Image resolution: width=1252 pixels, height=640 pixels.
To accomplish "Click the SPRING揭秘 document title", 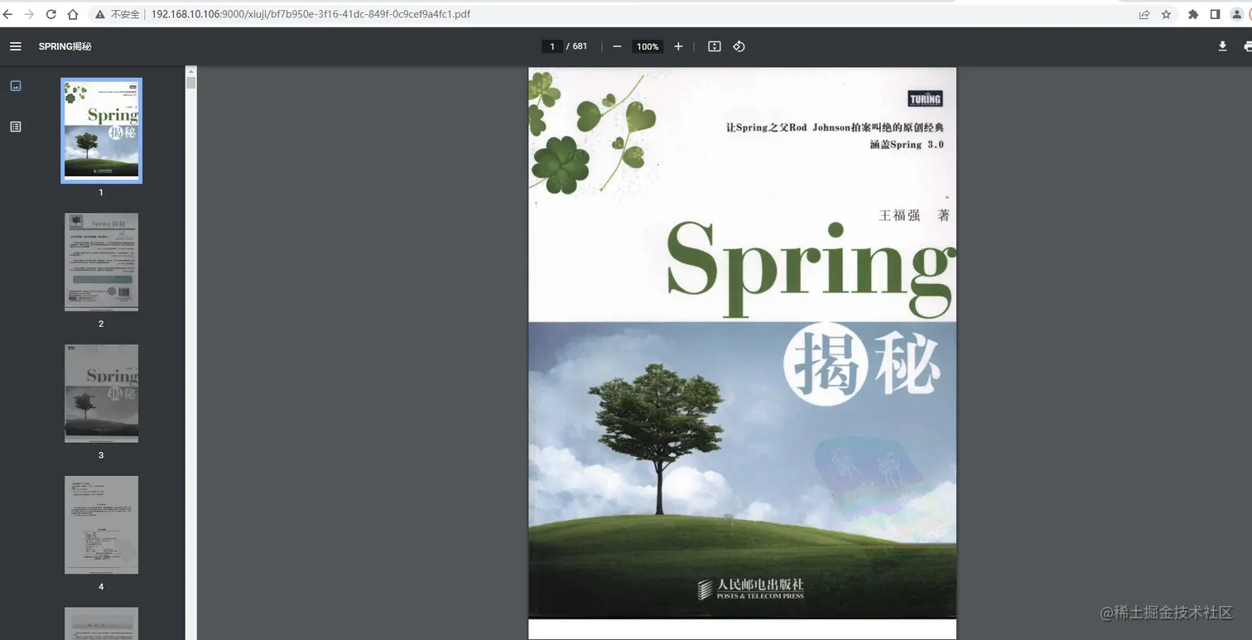I will pyautogui.click(x=65, y=46).
